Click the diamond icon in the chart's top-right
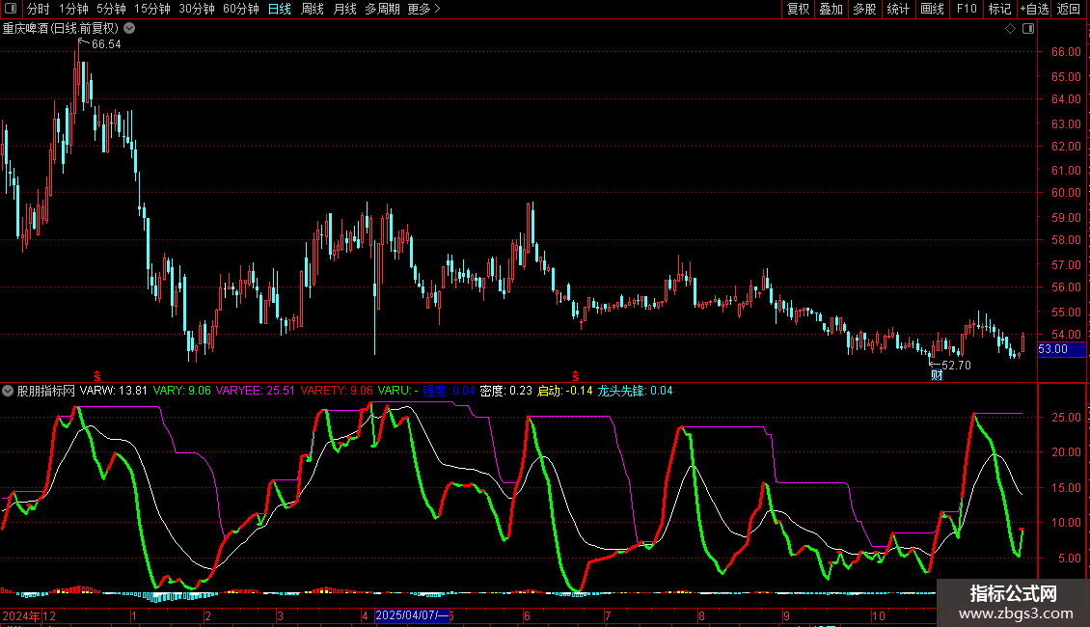 [1010, 29]
